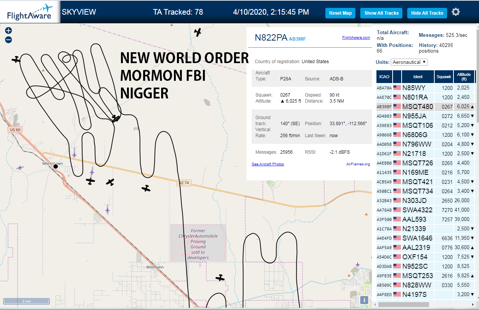The image size is (479, 310).
Task: Sort the table by Squawk column
Action: click(444, 77)
